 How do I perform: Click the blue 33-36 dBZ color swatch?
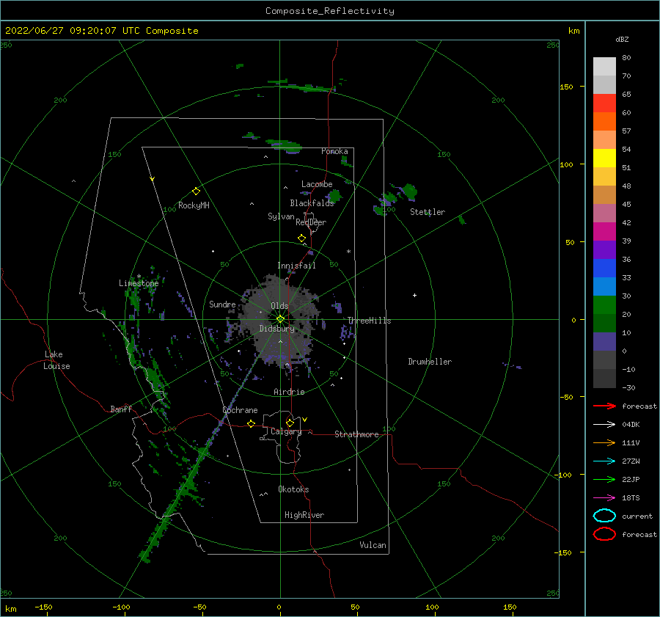pos(604,269)
